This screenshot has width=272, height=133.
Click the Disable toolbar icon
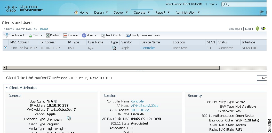click(x=48, y=35)
